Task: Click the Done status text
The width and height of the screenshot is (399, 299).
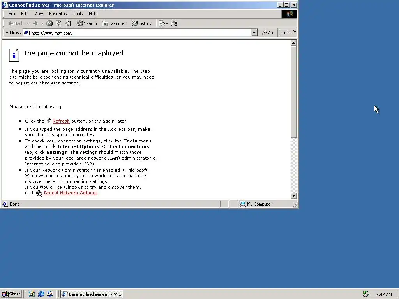Action: [14, 204]
